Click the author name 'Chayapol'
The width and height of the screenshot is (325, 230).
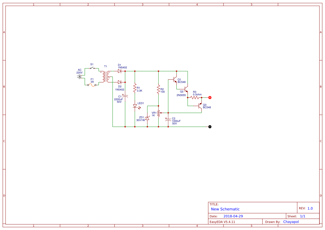pos(291,222)
